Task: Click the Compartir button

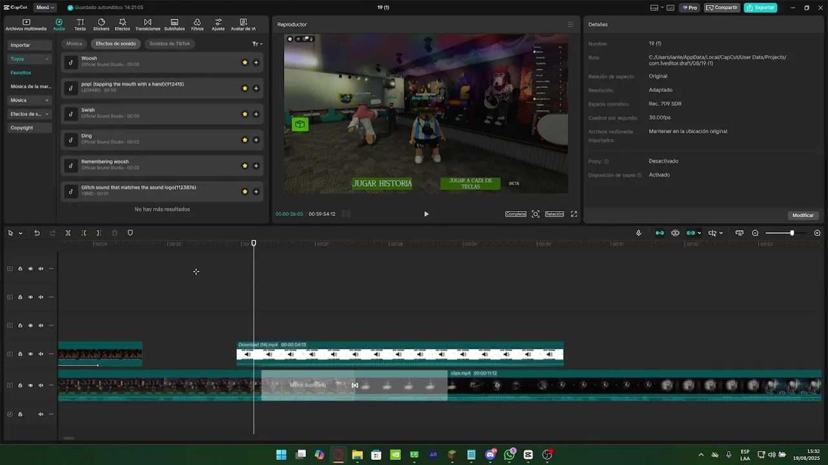Action: click(722, 8)
